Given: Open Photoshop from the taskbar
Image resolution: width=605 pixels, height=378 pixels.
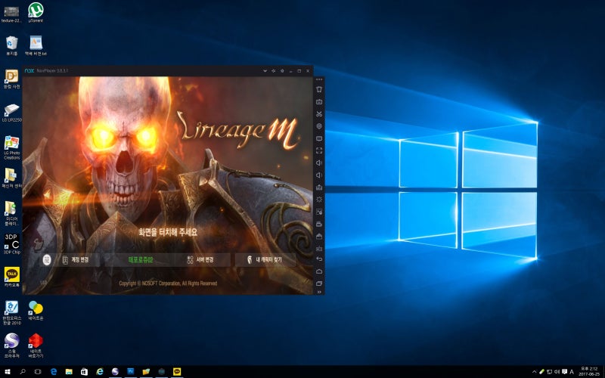Looking at the screenshot, I should coord(130,372).
